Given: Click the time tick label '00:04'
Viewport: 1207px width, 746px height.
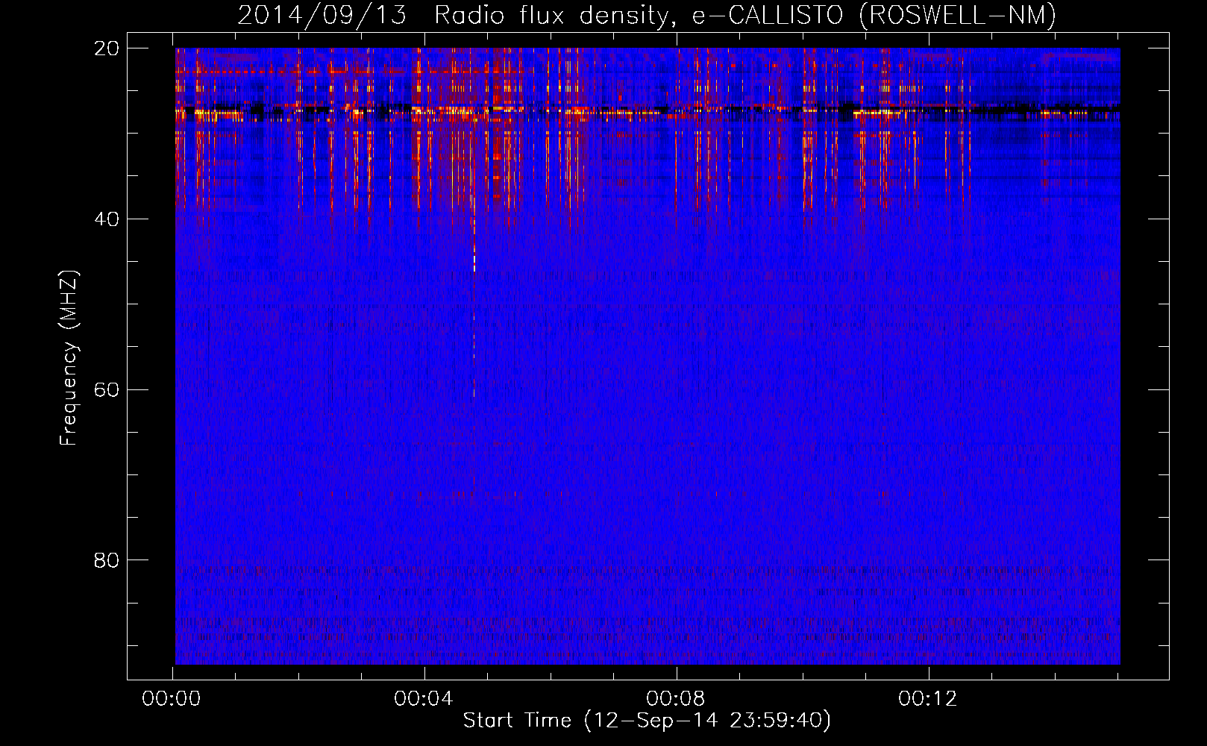Looking at the screenshot, I should (424, 699).
